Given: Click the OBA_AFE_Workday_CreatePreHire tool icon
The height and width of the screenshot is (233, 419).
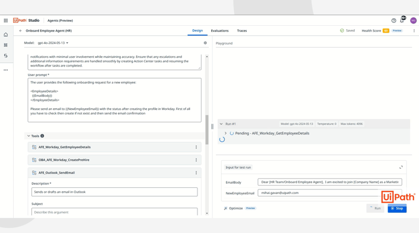Looking at the screenshot, I should [x=34, y=160].
